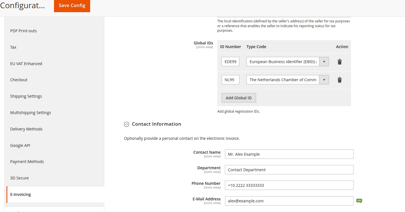Click the ID Number column header
405x212 pixels.
pos(231,47)
